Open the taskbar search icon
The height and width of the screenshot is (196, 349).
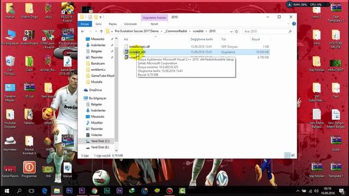[19, 191]
